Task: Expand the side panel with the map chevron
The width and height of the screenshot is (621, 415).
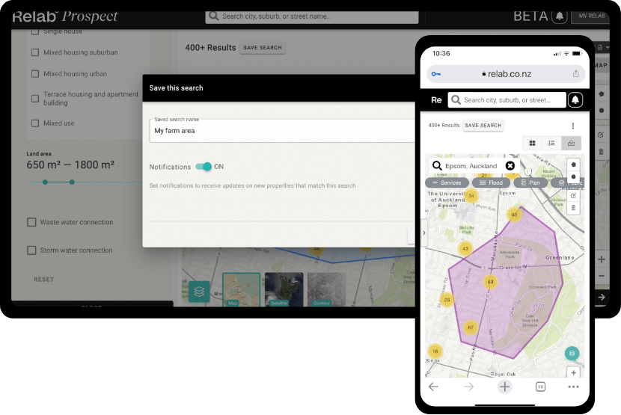Action: (x=424, y=233)
